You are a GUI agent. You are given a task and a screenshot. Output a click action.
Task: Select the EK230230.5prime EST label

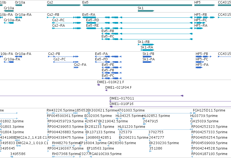(164, 143)
